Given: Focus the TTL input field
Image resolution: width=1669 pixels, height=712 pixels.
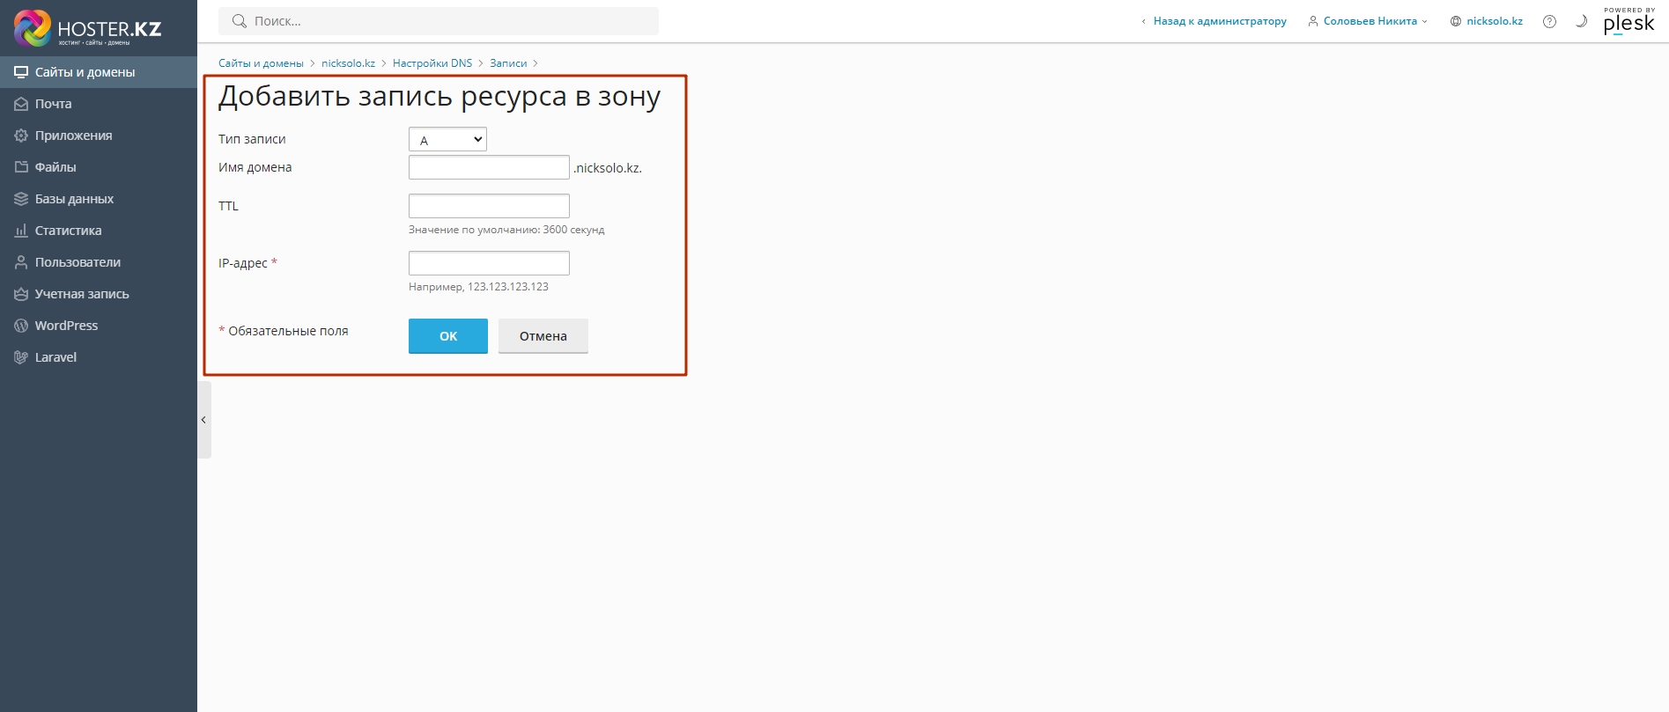Looking at the screenshot, I should tap(489, 206).
